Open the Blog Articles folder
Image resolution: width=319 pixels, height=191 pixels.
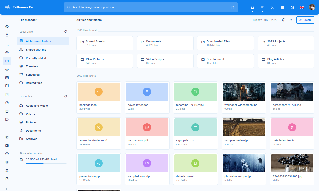coord(286,61)
